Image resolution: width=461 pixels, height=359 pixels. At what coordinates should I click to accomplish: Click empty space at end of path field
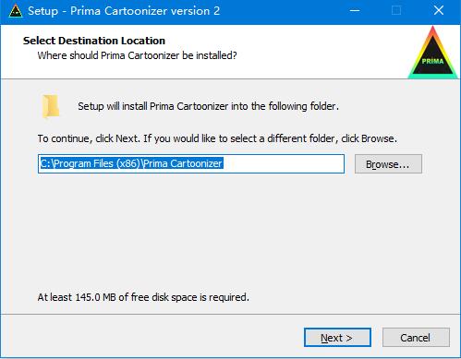pos(284,164)
